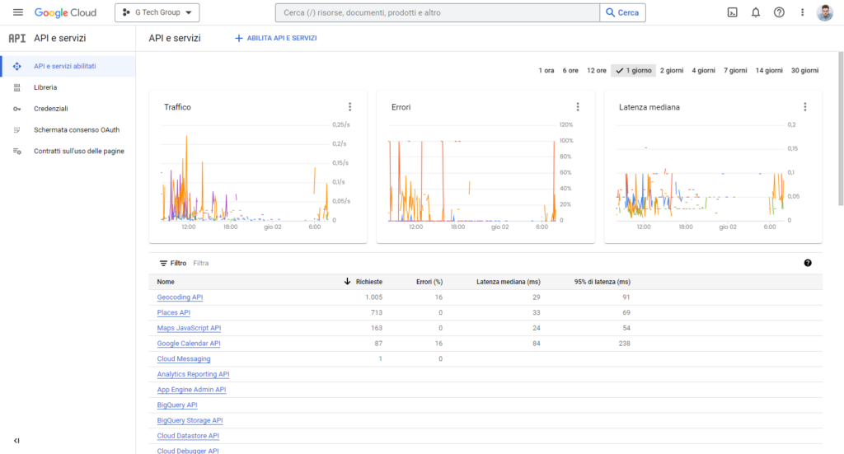Screen dimensions: 844x454
Task: Click the Cerca search button
Action: (622, 12)
